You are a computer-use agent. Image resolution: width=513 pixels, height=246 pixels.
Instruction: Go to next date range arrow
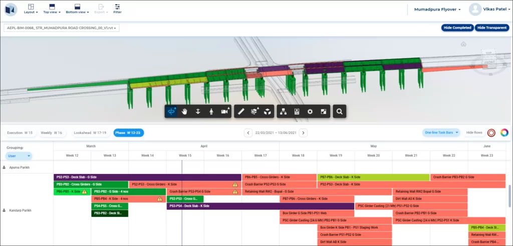[x=303, y=132]
